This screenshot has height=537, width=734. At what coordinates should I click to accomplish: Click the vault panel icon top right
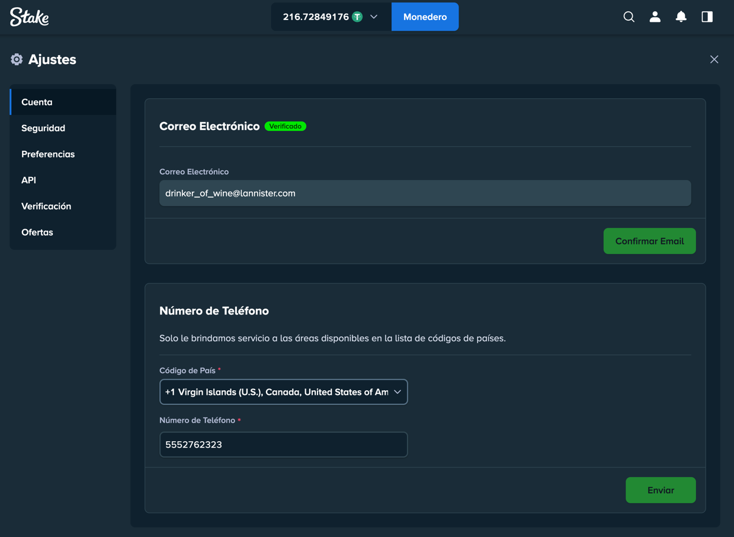[707, 17]
